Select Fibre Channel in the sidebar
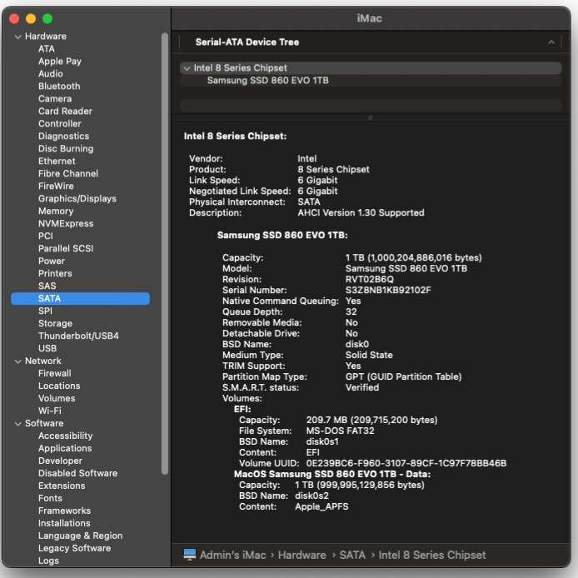Screen dimensions: 578x578 click(x=68, y=173)
